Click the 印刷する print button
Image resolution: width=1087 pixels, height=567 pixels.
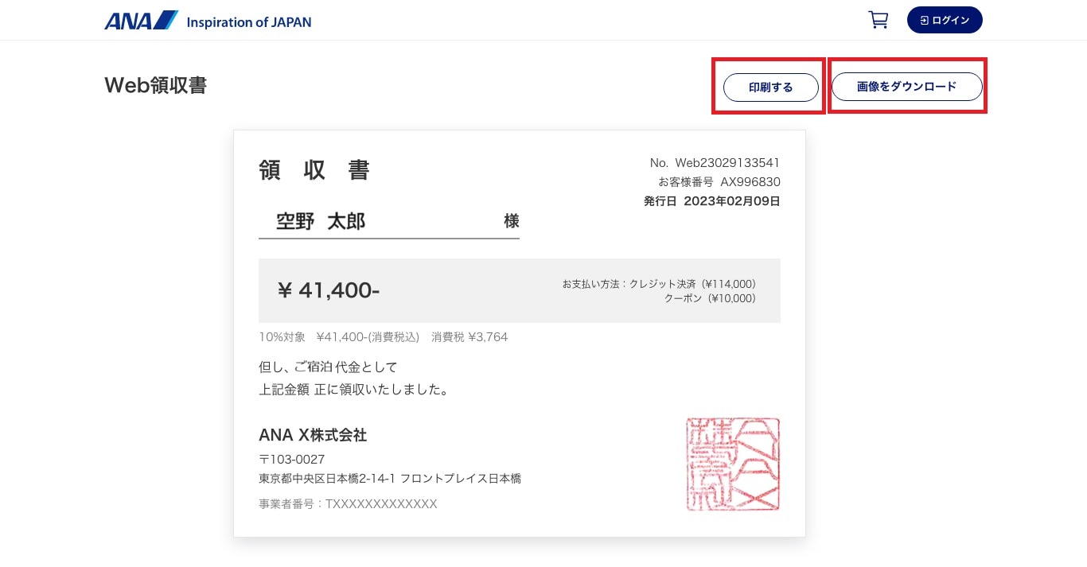(x=770, y=87)
